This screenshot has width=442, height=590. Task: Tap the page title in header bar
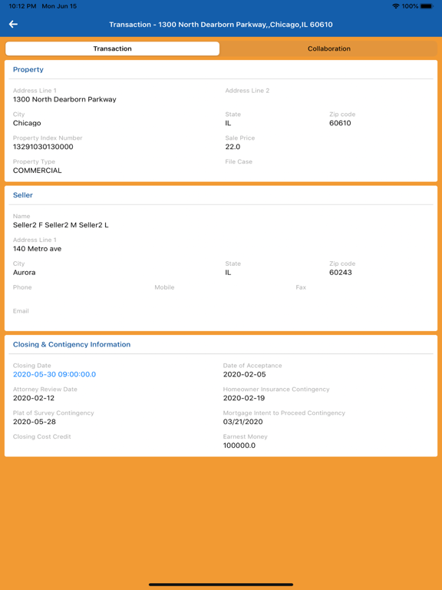221,25
